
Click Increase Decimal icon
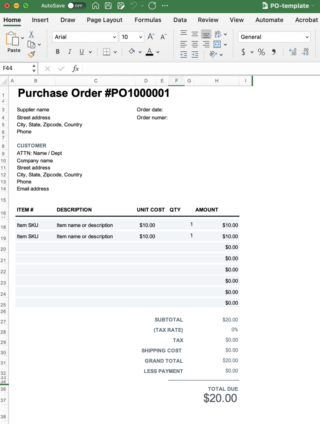293,52
